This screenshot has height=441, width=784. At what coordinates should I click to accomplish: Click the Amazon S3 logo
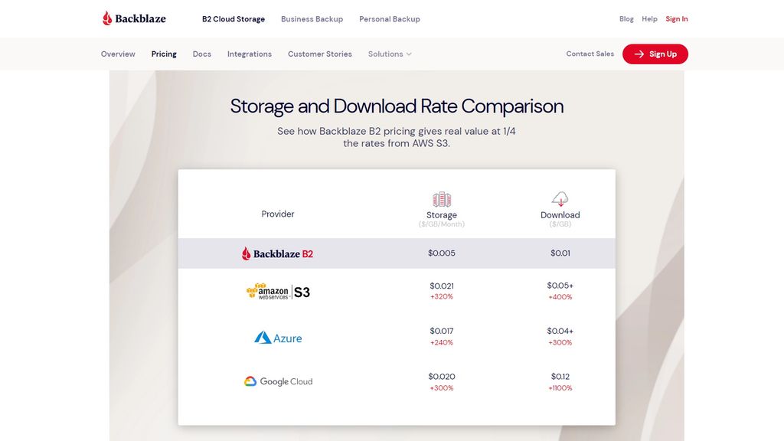tap(278, 292)
